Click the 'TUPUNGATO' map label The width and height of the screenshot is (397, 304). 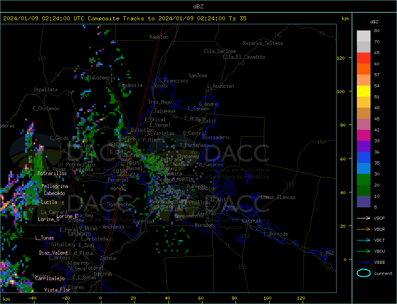coord(79,234)
